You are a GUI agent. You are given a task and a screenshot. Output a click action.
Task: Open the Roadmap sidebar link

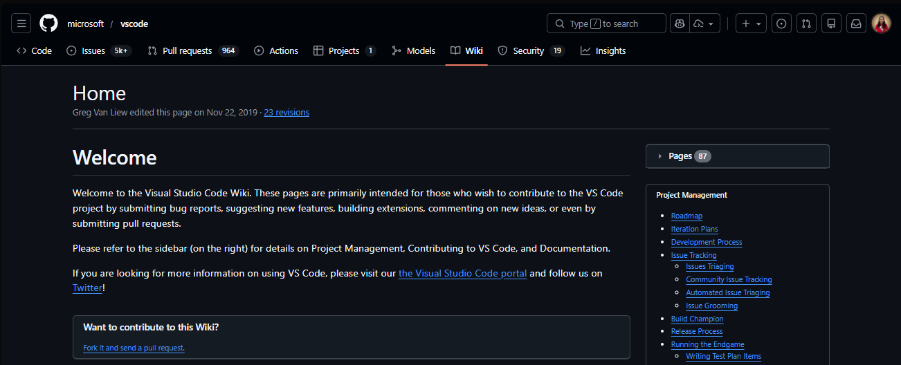tap(686, 216)
